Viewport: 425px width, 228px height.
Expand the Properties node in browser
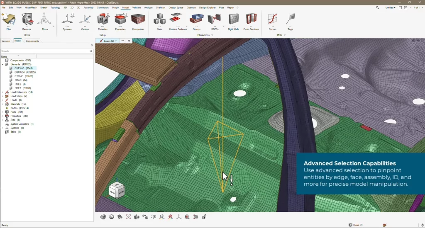pyautogui.click(x=3, y=116)
